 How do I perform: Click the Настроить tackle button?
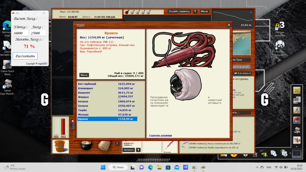pos(129,150)
